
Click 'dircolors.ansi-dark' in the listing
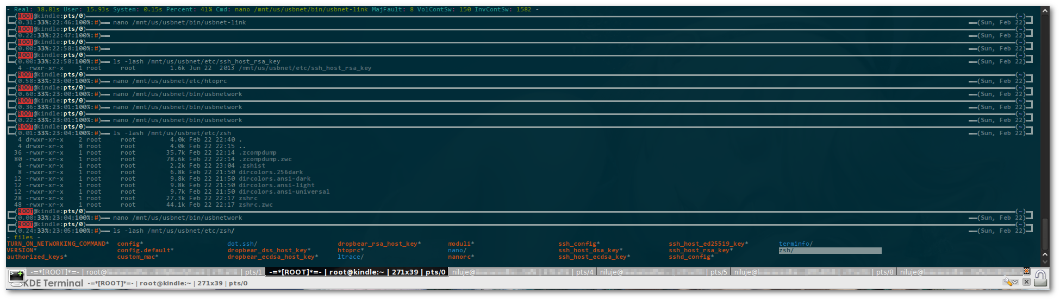(275, 179)
